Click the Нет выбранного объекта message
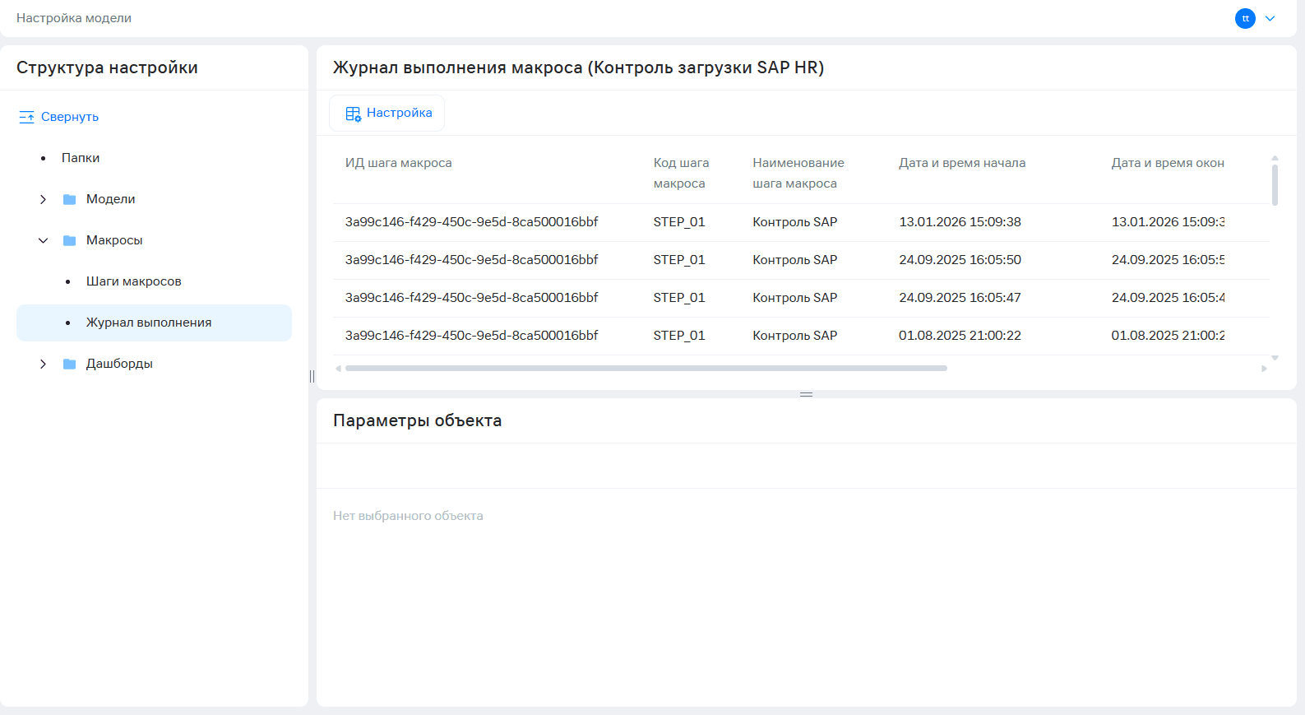Screen dimensions: 1305x715 click(408, 516)
